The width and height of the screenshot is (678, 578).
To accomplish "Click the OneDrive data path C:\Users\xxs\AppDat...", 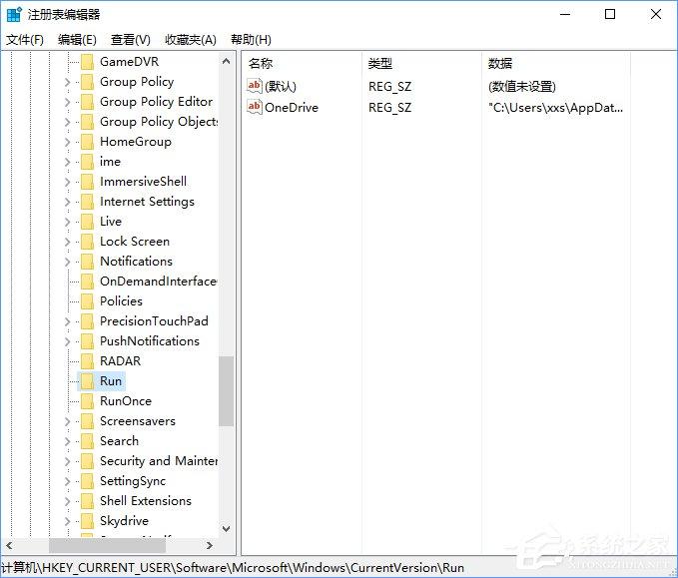I will point(555,107).
